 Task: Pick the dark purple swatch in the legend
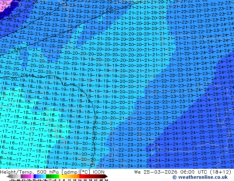(x=22, y=176)
